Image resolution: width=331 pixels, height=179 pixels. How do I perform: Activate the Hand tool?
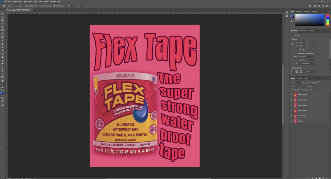point(3,80)
